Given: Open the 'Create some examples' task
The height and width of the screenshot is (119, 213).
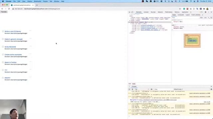Looking at the screenshot, I should click(x=13, y=55).
